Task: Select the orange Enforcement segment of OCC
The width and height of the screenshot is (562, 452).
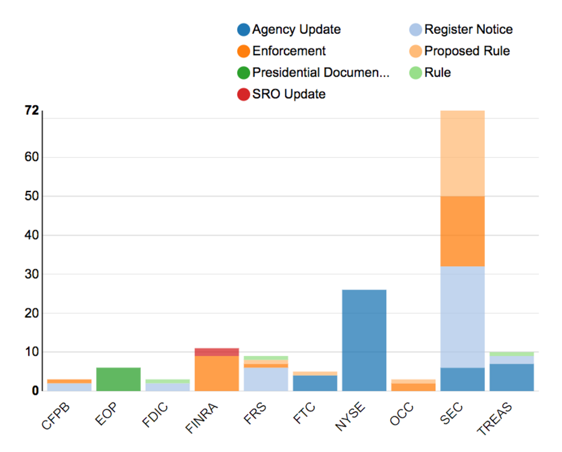Action: (x=413, y=387)
